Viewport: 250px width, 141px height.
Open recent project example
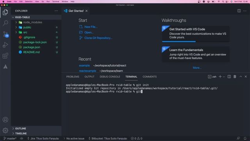click(x=84, y=65)
